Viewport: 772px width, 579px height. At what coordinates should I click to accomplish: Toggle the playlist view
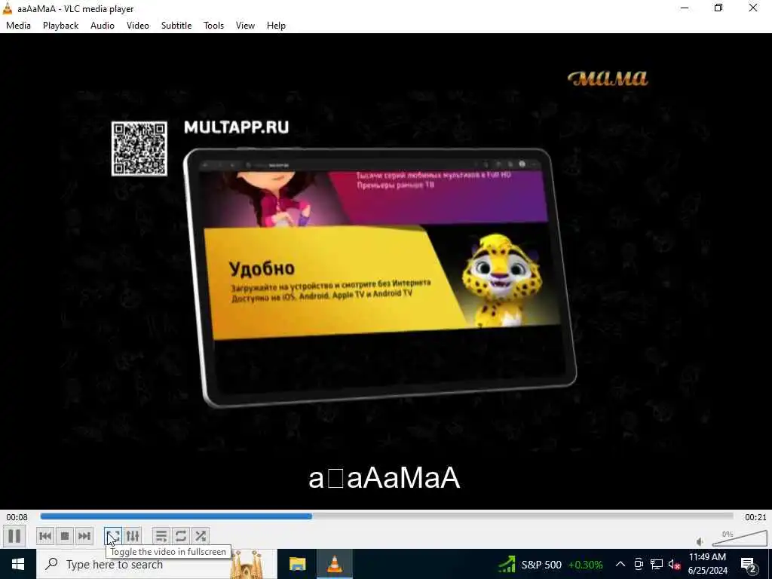[161, 536]
